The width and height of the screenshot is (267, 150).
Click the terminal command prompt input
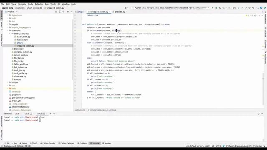pos(40,120)
